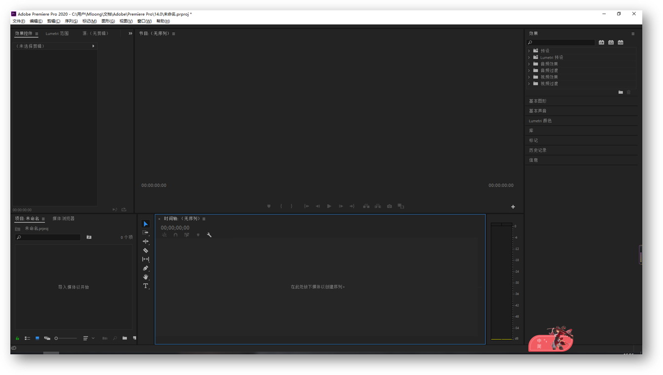The width and height of the screenshot is (663, 375).
Task: Open the 文件(F) menu
Action: tap(19, 21)
